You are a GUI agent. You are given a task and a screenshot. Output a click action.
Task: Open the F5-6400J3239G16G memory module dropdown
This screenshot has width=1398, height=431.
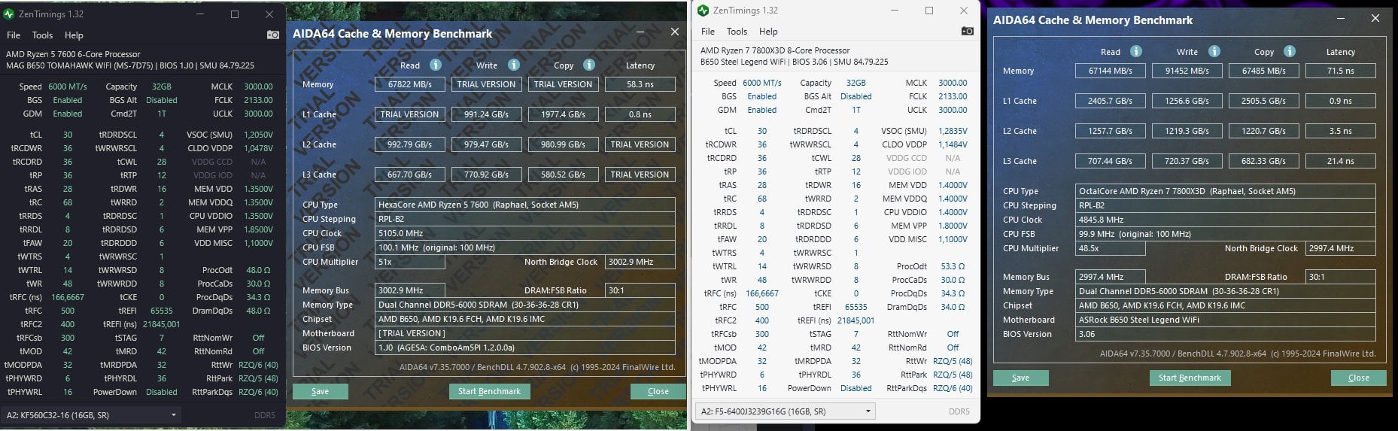point(786,411)
